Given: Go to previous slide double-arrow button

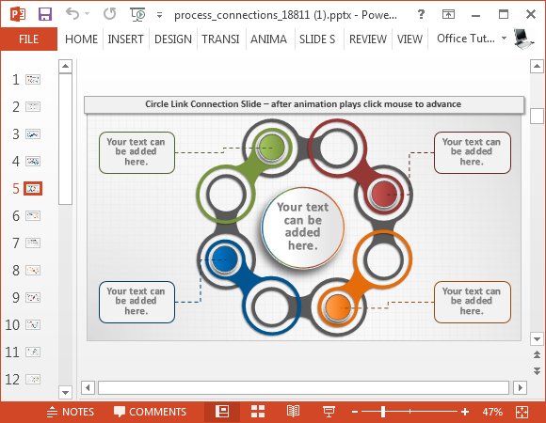Looking at the screenshot, I should click(x=537, y=355).
